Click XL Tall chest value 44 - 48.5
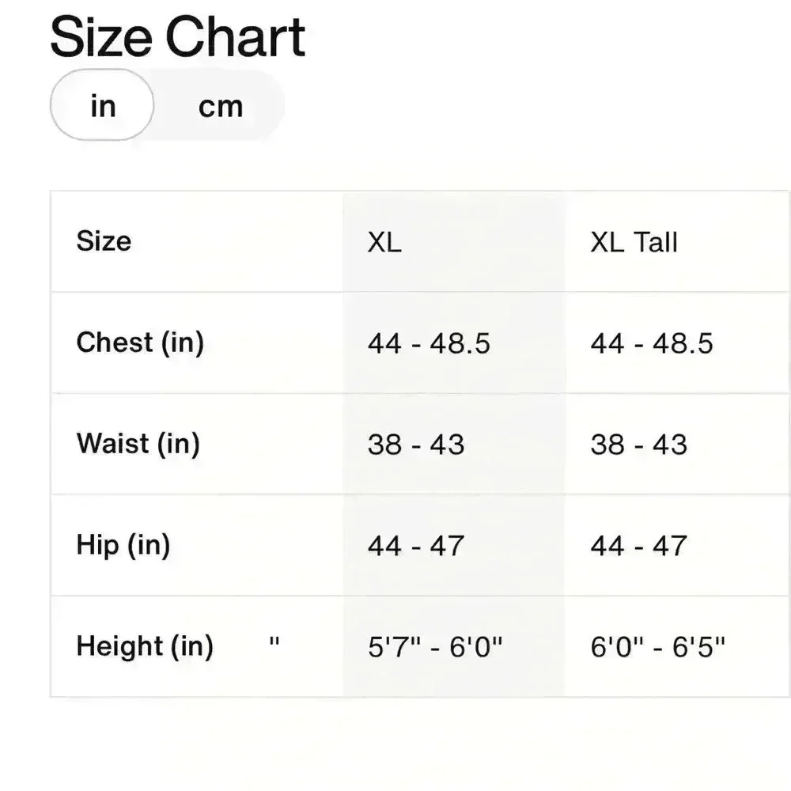This screenshot has width=791, height=791. coord(652,343)
